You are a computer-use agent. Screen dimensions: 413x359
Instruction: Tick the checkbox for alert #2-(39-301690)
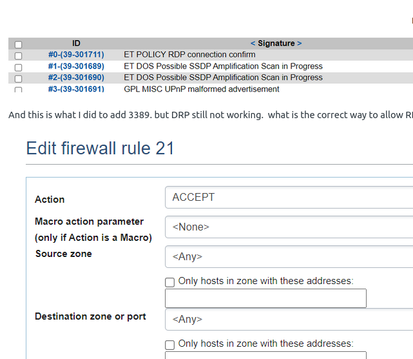[x=18, y=78]
